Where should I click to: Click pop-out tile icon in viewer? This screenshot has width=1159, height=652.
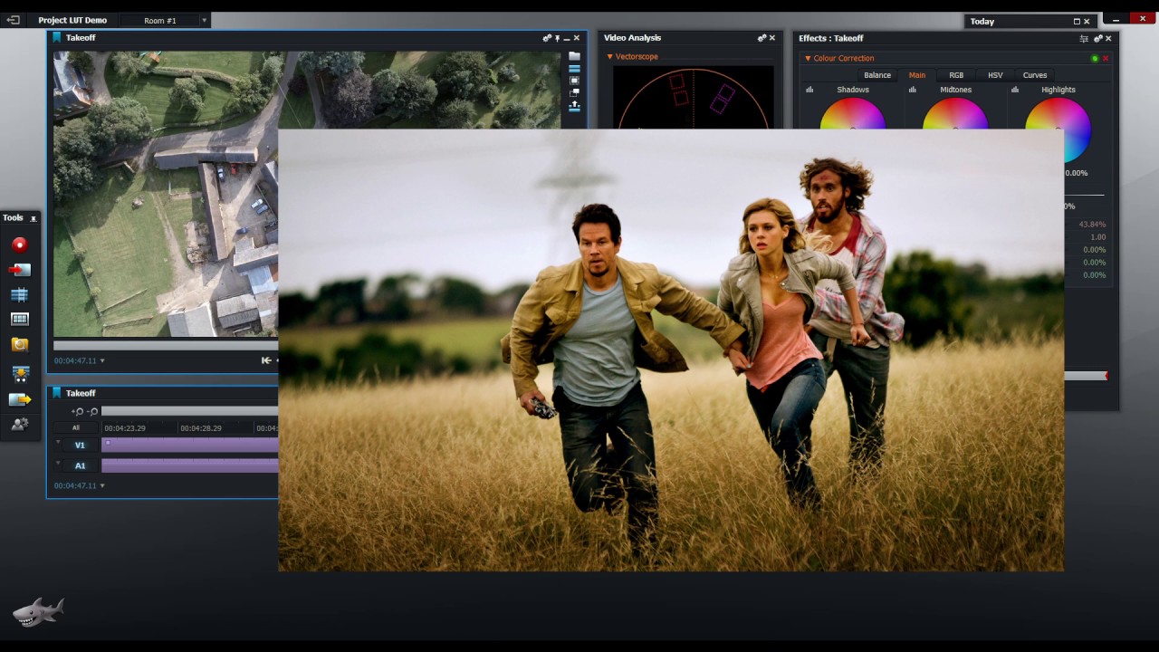574,92
